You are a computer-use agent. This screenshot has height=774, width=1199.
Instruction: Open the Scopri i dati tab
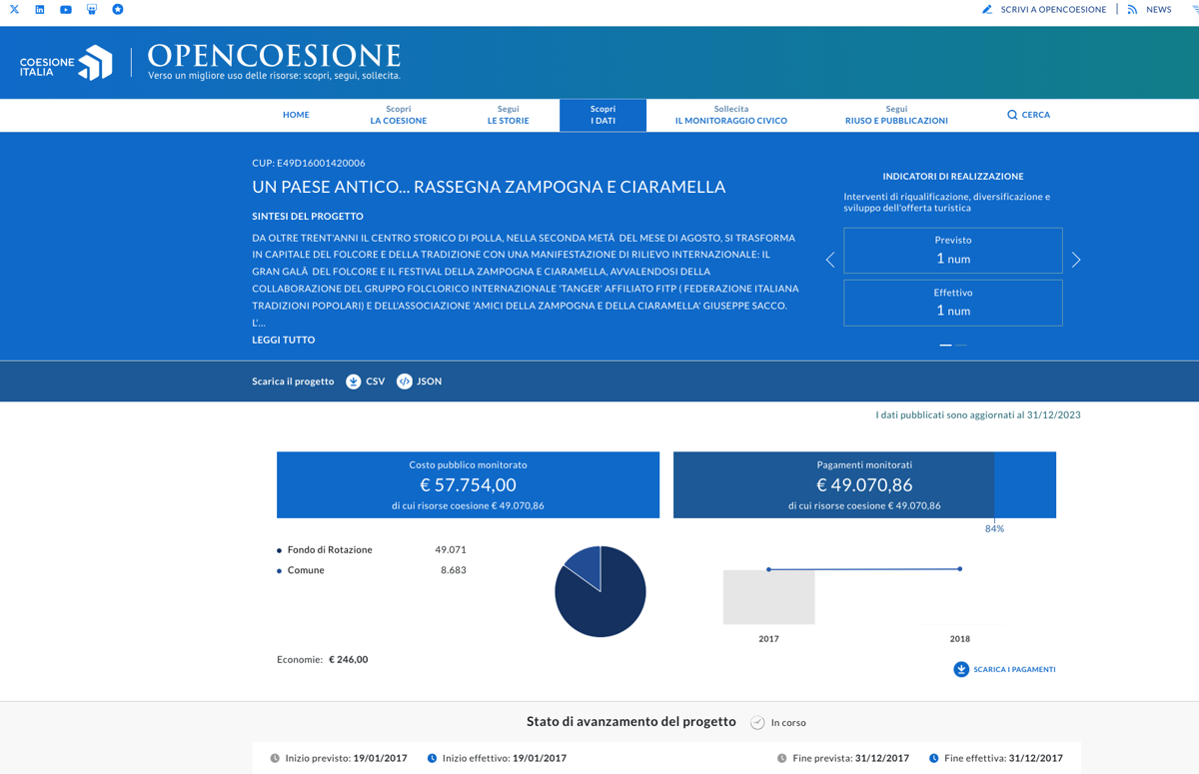(602, 115)
